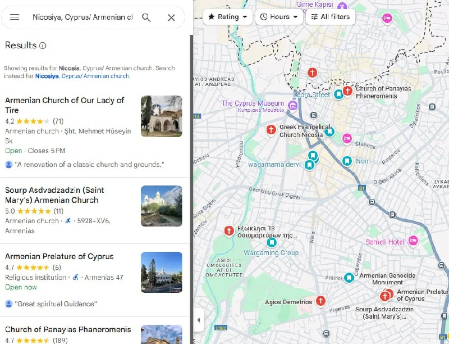
Task: Click Church of Panayias Phaneromenis pin
Action: [347, 90]
